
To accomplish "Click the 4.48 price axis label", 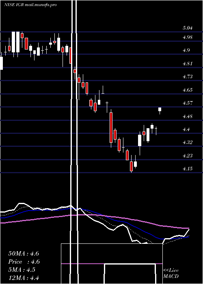I will point(188,116).
